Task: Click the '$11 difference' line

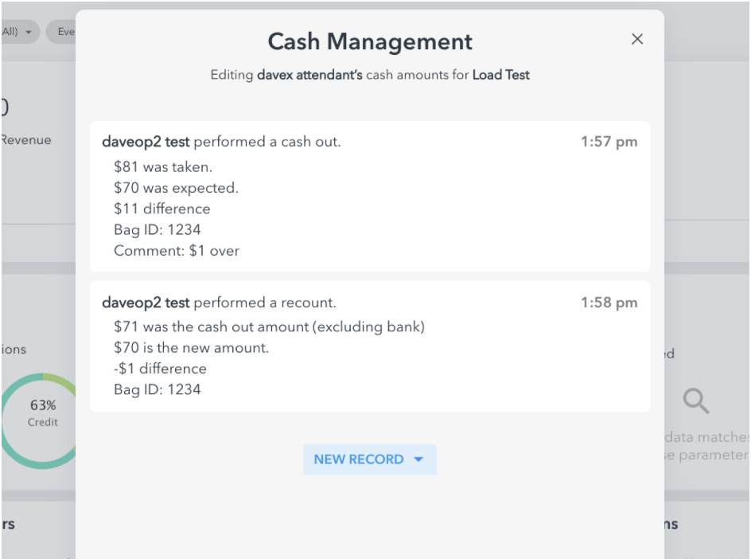Action: (x=161, y=209)
